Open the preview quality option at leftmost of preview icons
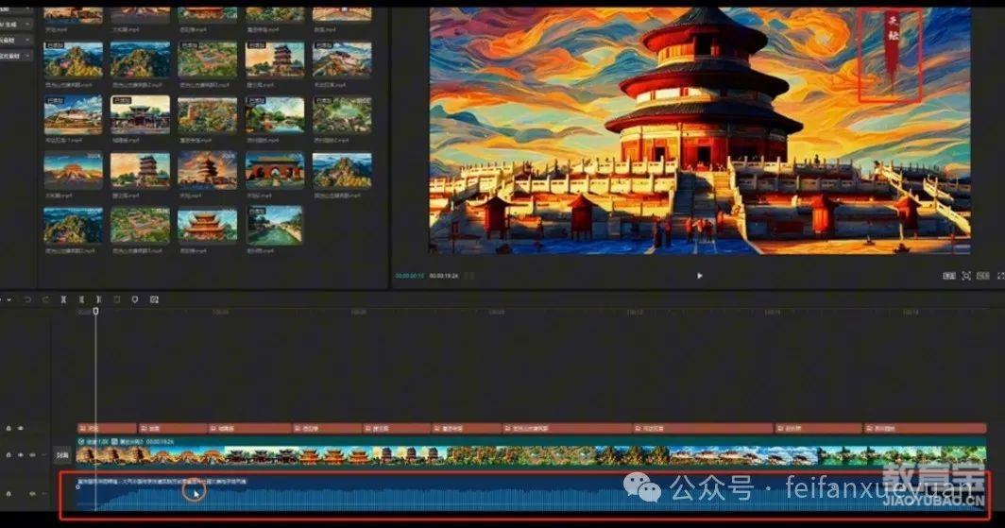Image resolution: width=1005 pixels, height=528 pixels. click(949, 276)
